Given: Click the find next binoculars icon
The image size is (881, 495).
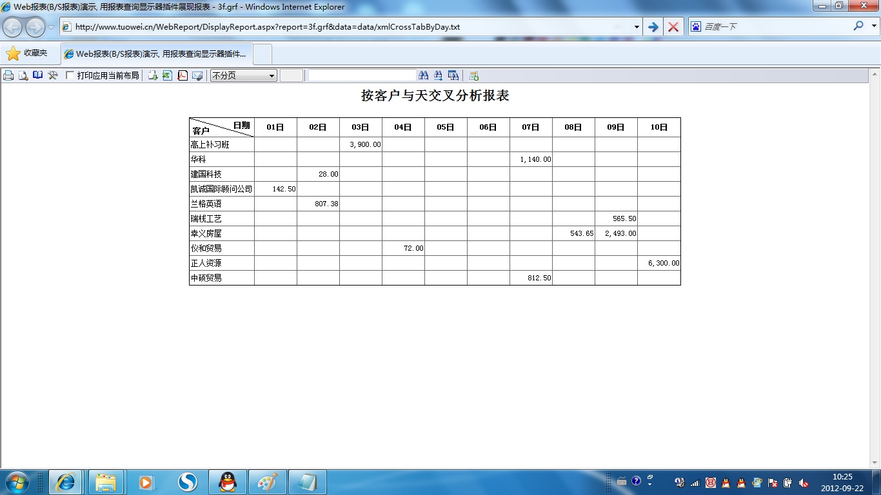Looking at the screenshot, I should pyautogui.click(x=439, y=75).
